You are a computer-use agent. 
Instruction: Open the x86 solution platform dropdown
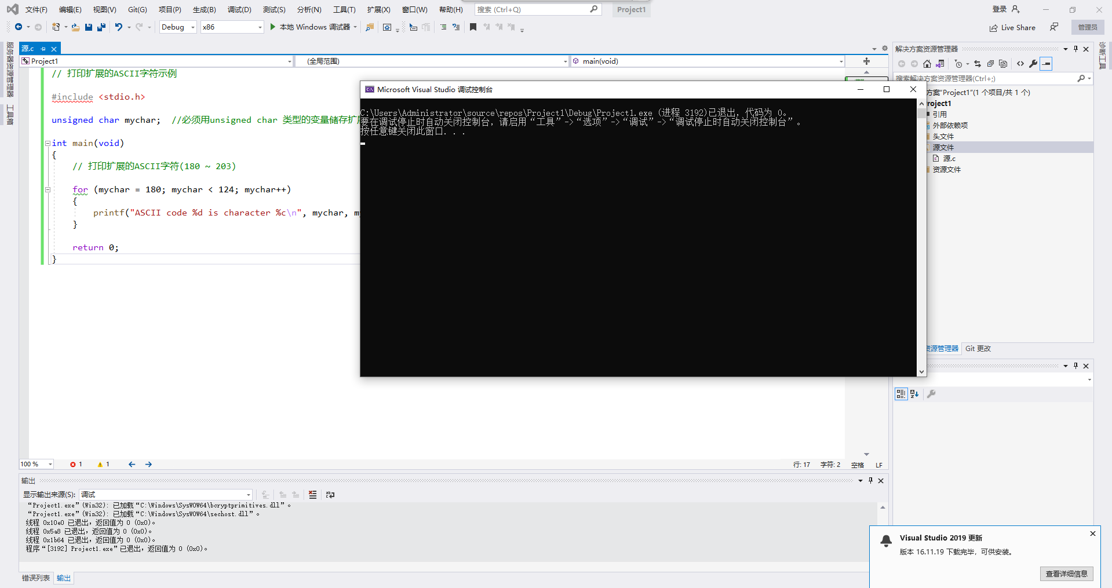click(x=232, y=27)
